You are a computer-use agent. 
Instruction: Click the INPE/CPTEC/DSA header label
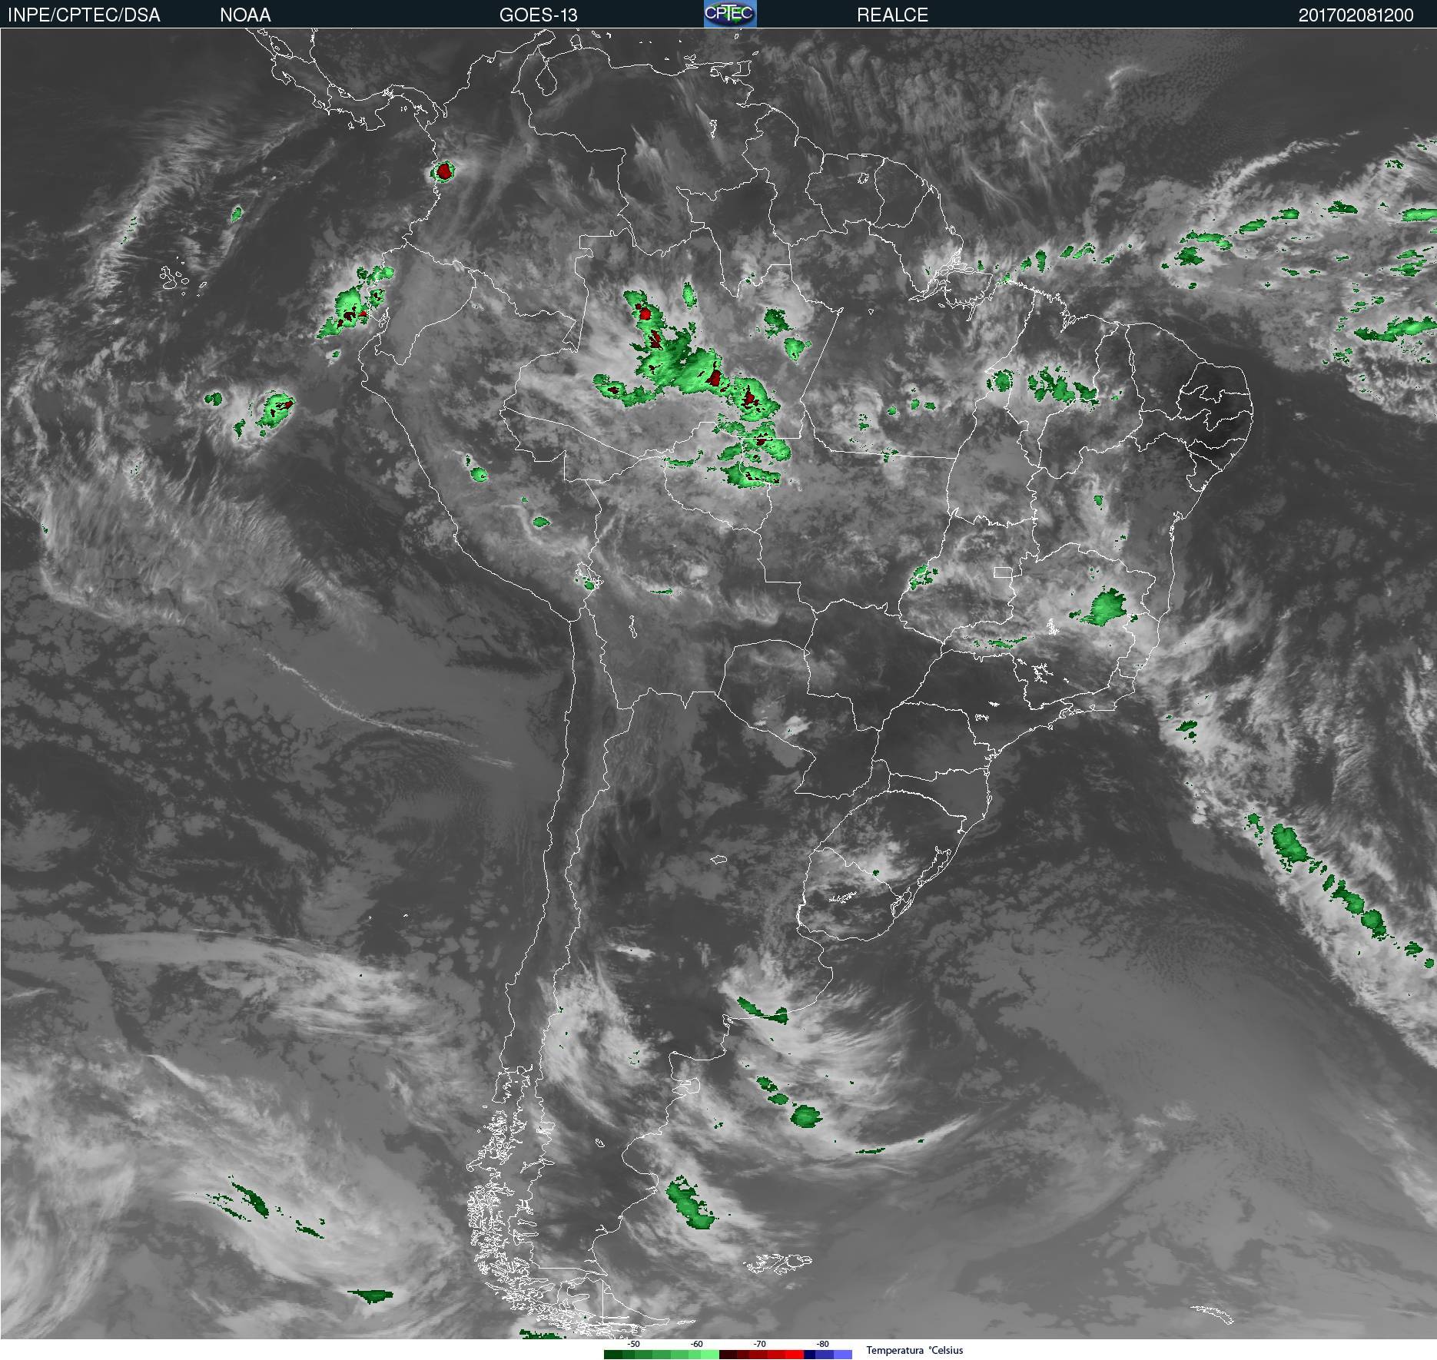tap(84, 15)
